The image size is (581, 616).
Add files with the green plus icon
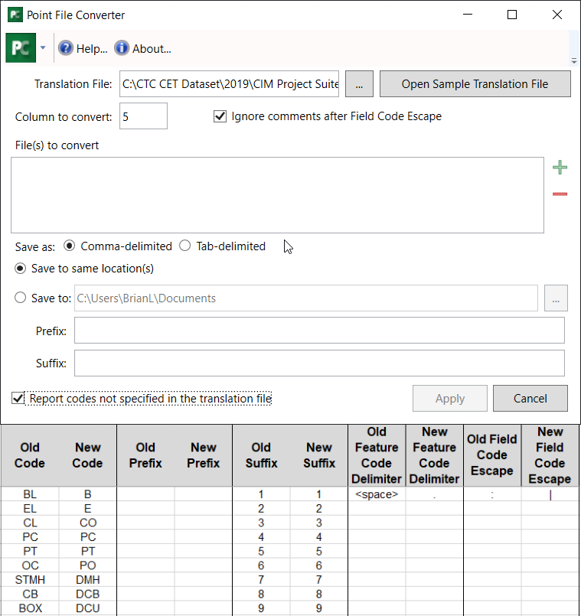tap(560, 168)
